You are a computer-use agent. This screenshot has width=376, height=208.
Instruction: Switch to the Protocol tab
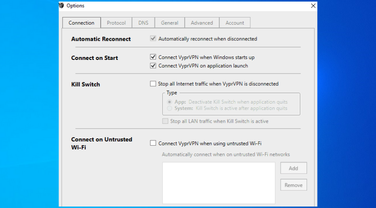[116, 23]
